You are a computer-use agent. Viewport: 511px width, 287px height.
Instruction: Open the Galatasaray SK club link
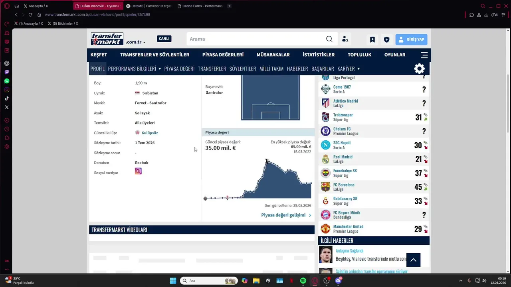click(345, 199)
